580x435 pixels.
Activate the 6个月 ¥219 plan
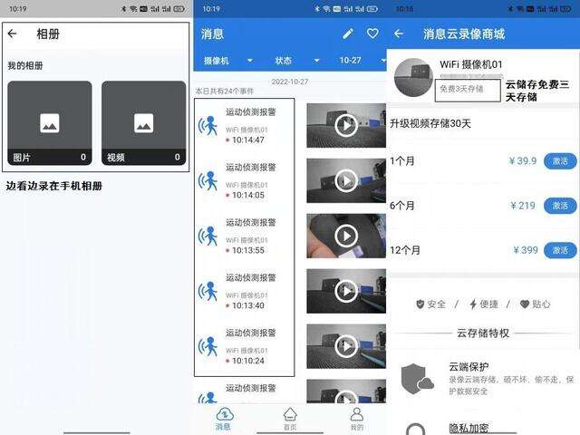560,206
